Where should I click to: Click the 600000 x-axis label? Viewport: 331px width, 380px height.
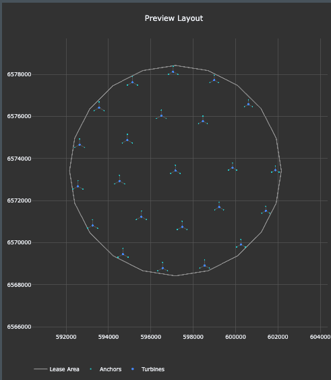235,337
